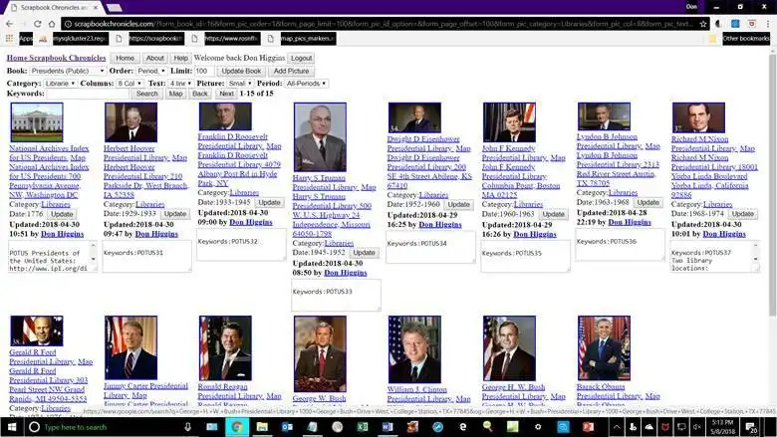Viewport: 777px width, 437px height.
Task: Reload the current page
Action: tap(37, 24)
